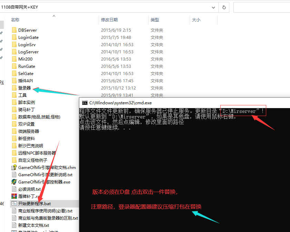Click the GameOfMir引擎帮助文档.chm help file icon
Screen dimensions: 290x232
tap(14, 168)
